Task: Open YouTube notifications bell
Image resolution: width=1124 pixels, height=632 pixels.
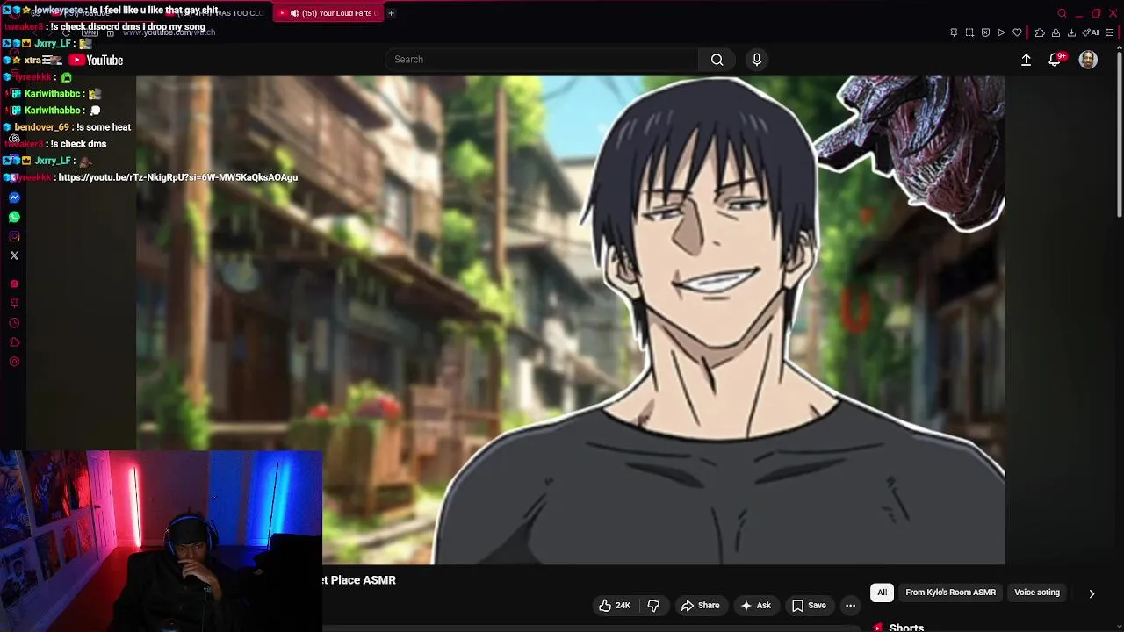Action: [1056, 60]
